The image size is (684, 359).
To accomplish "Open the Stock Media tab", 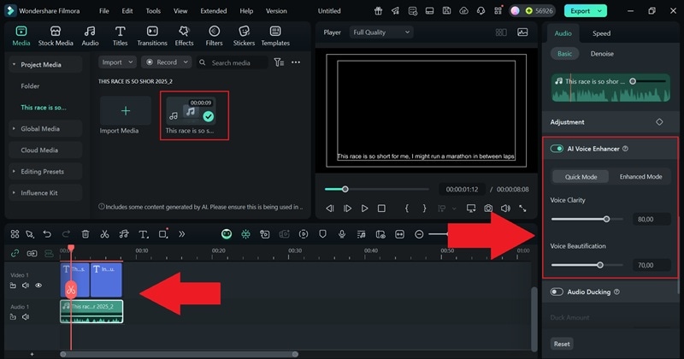I will tap(56, 36).
